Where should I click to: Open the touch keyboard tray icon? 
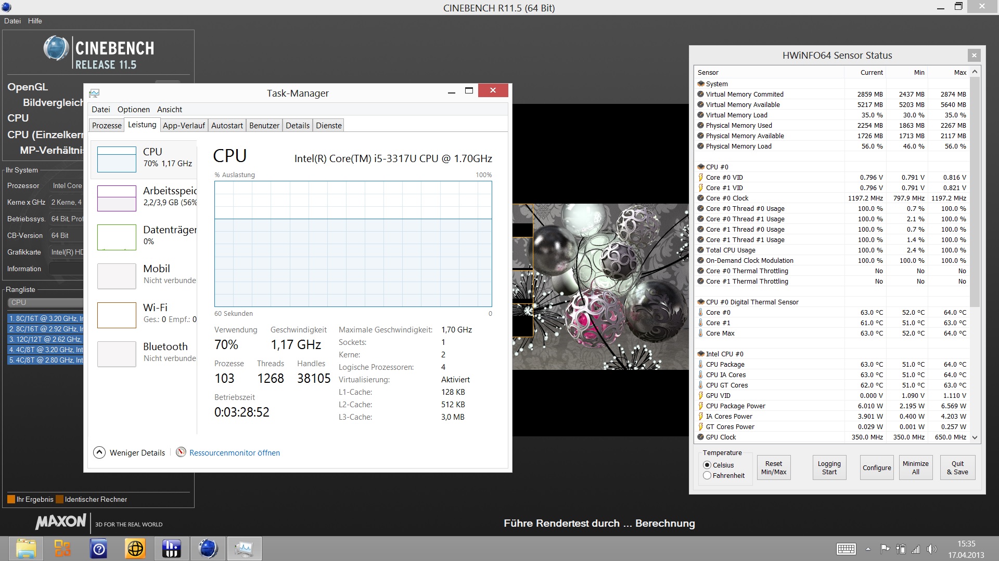tap(846, 549)
